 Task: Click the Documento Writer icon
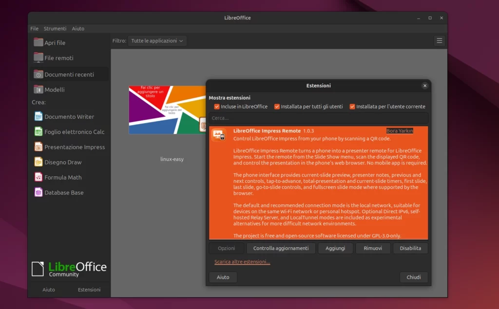click(38, 116)
